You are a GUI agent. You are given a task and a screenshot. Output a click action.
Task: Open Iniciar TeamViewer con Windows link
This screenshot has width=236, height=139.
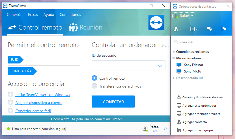(43, 95)
